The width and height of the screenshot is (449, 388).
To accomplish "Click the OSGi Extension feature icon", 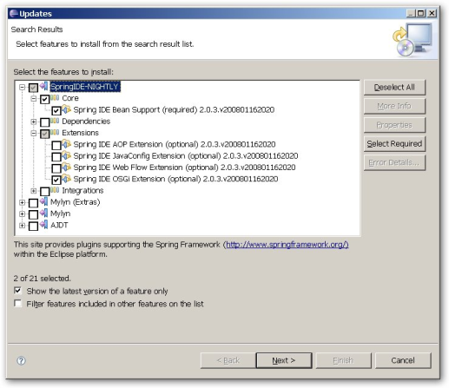I will (x=67, y=179).
